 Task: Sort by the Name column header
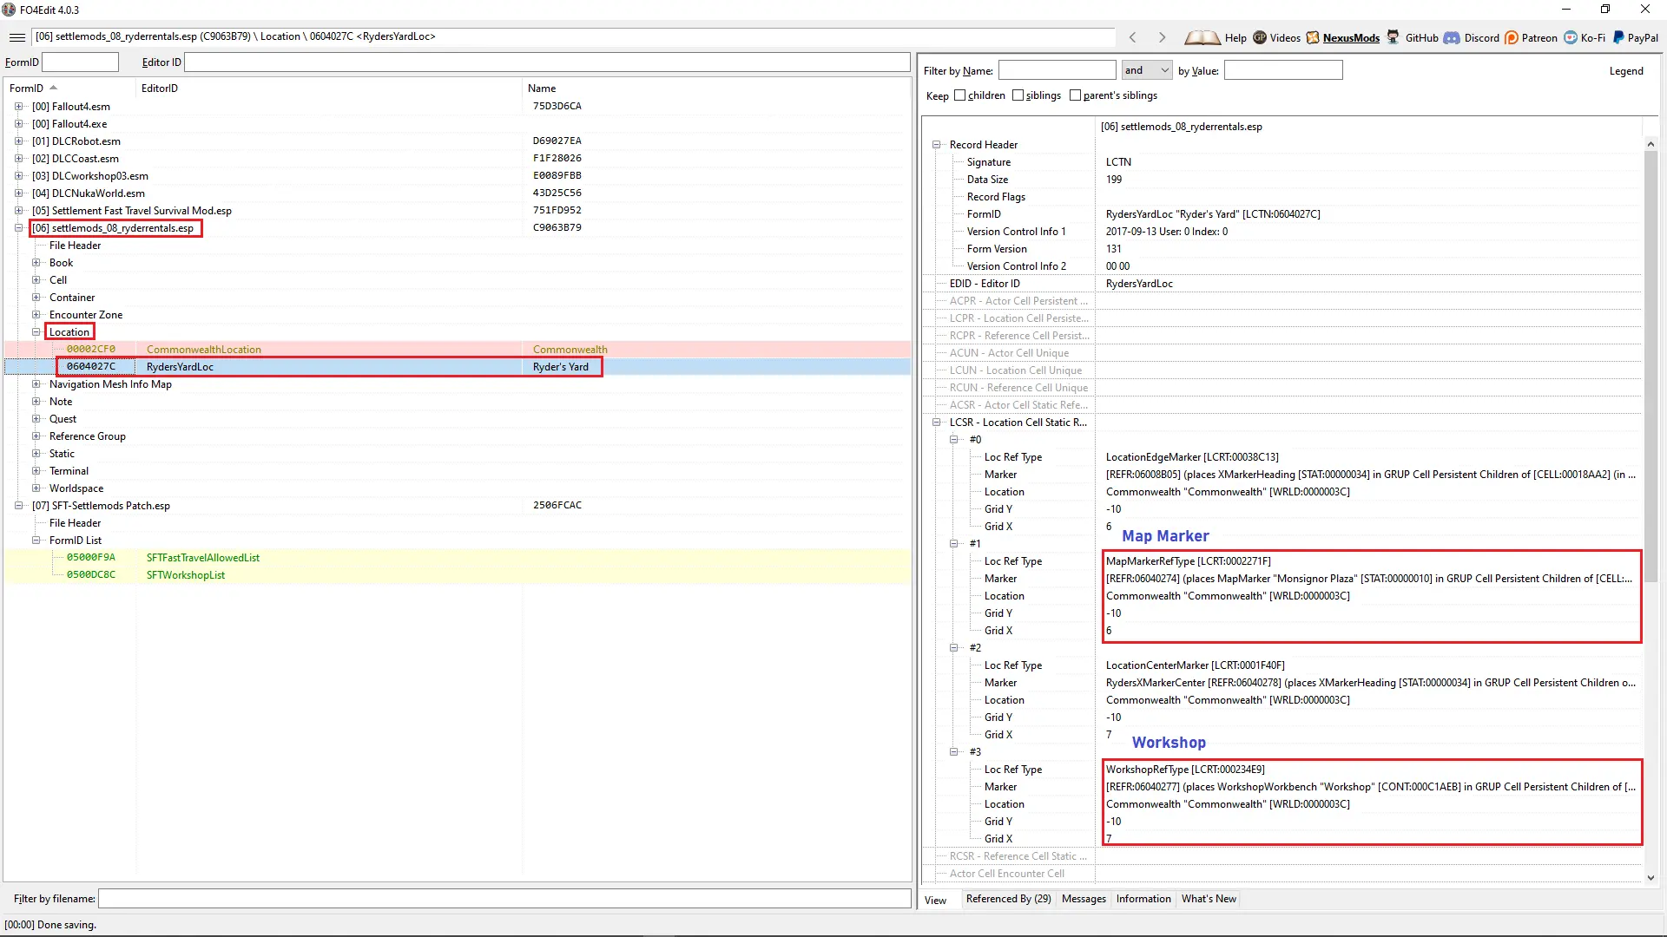[x=716, y=88]
